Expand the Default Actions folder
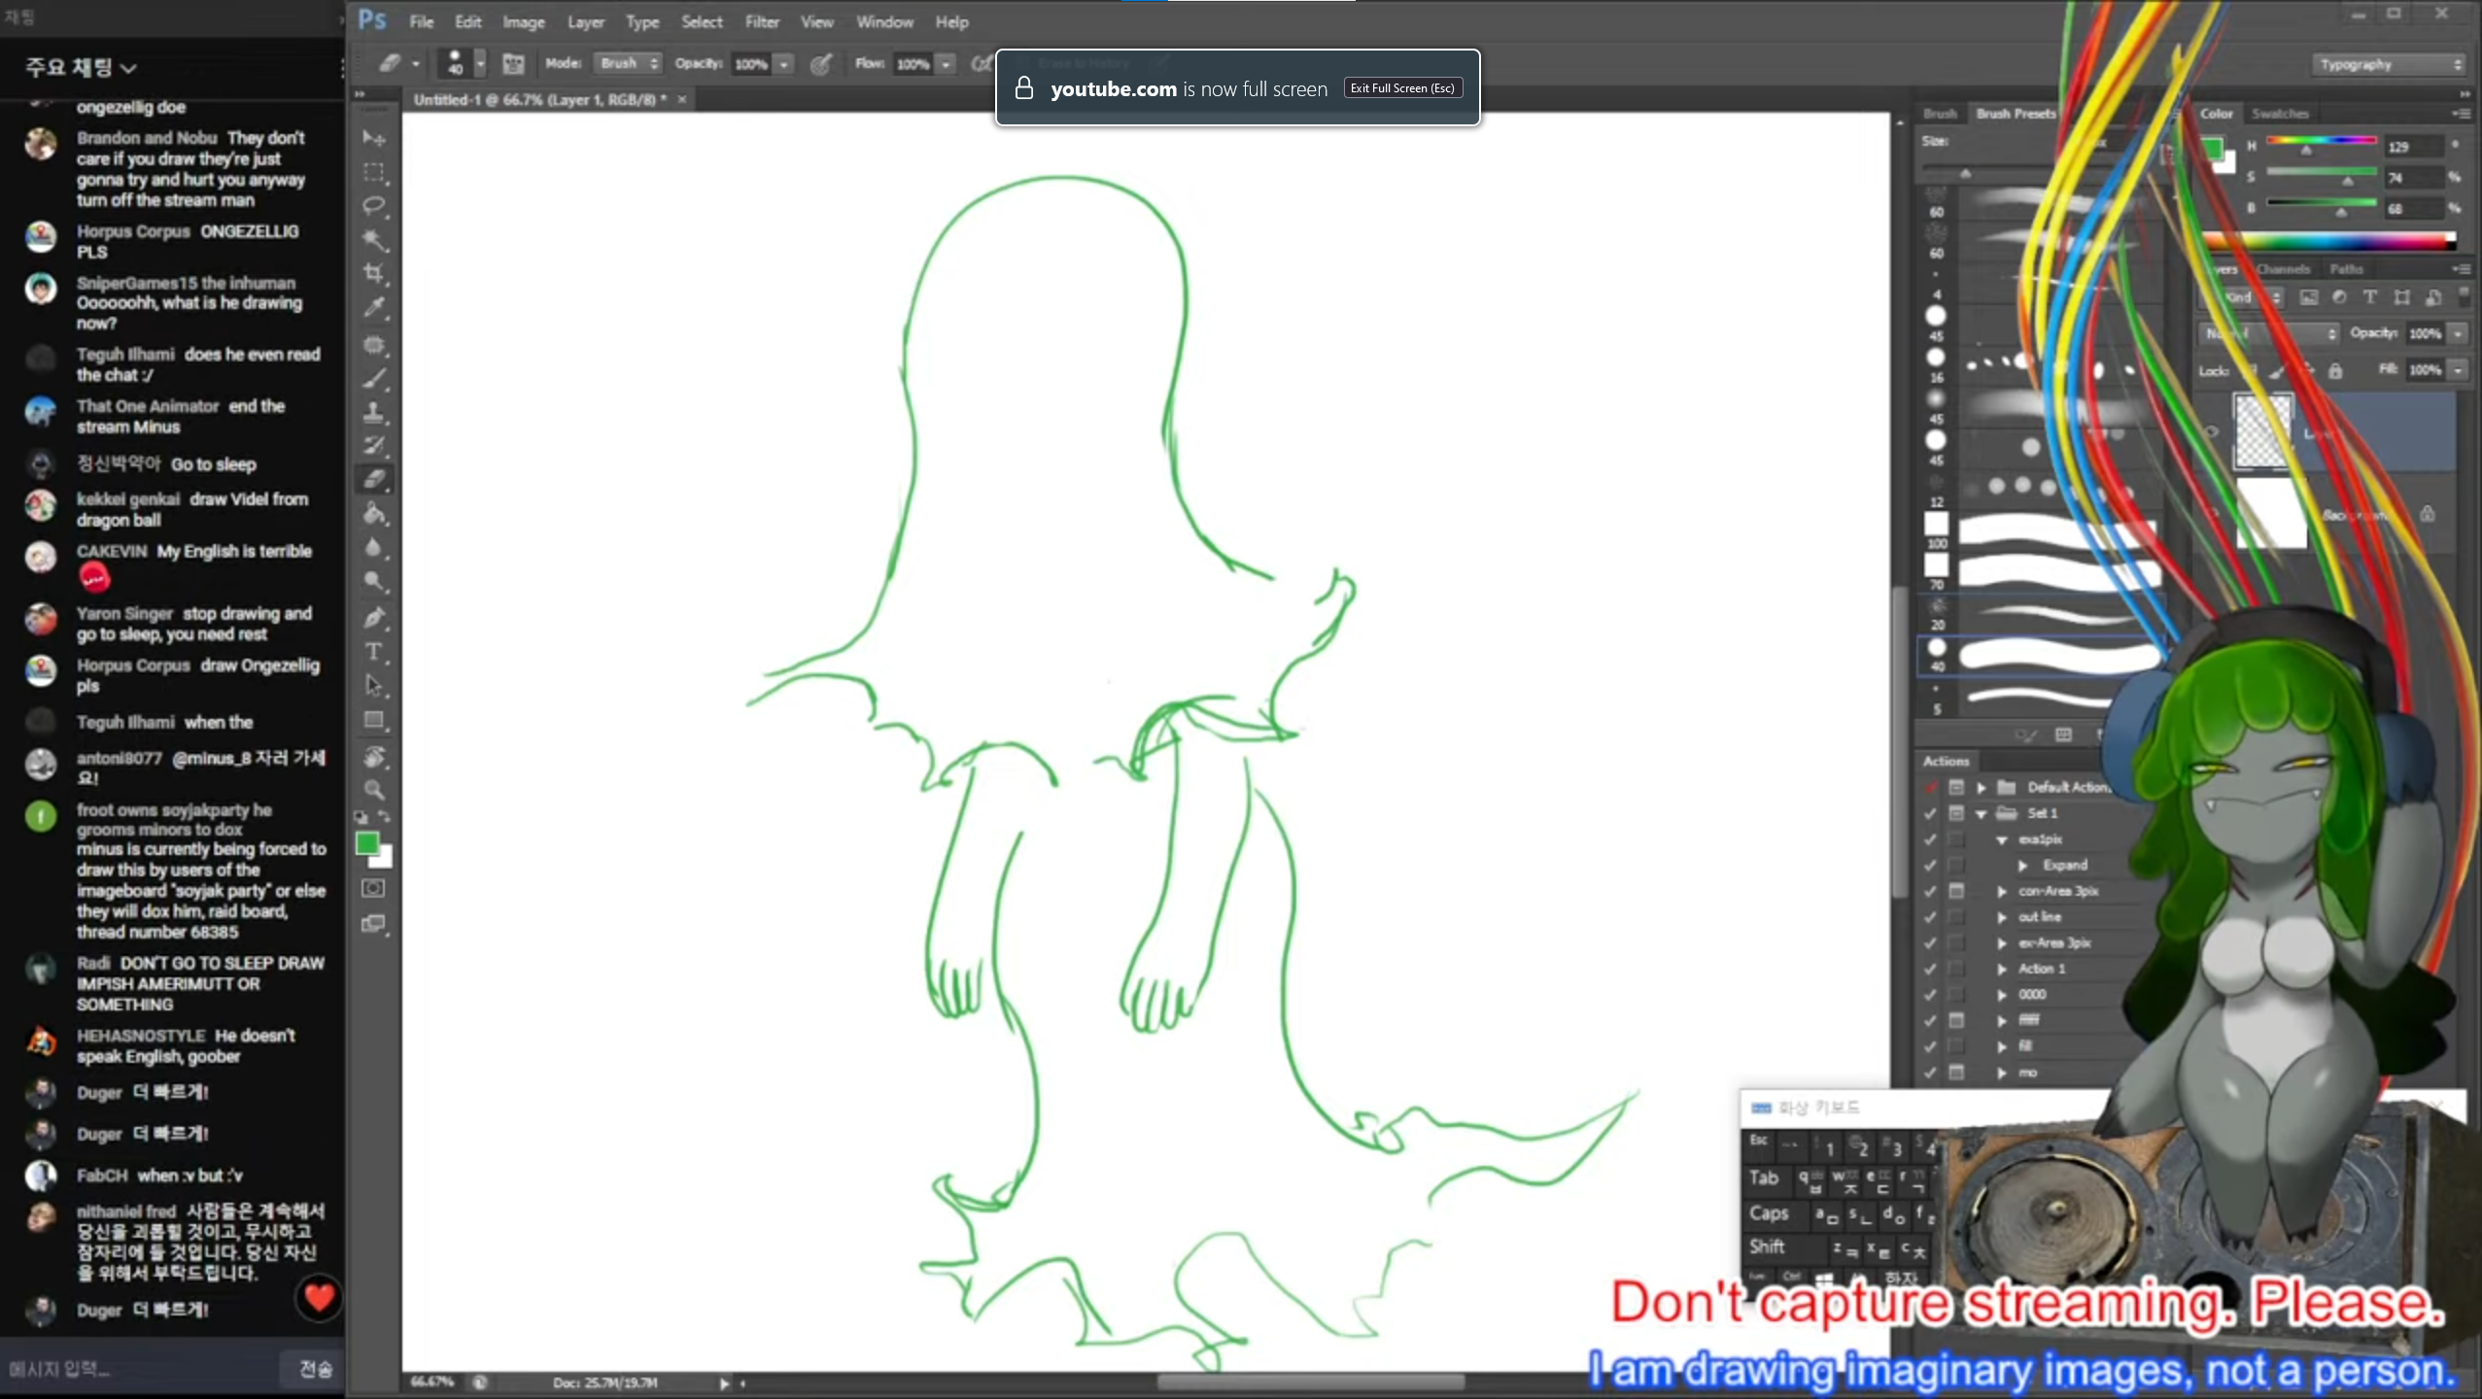This screenshot has height=1399, width=2482. (x=1981, y=787)
